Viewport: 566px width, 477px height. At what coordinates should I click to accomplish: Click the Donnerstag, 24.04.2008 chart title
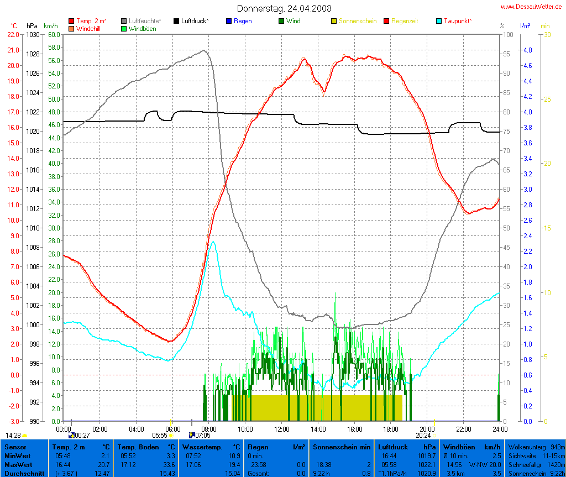(x=285, y=8)
